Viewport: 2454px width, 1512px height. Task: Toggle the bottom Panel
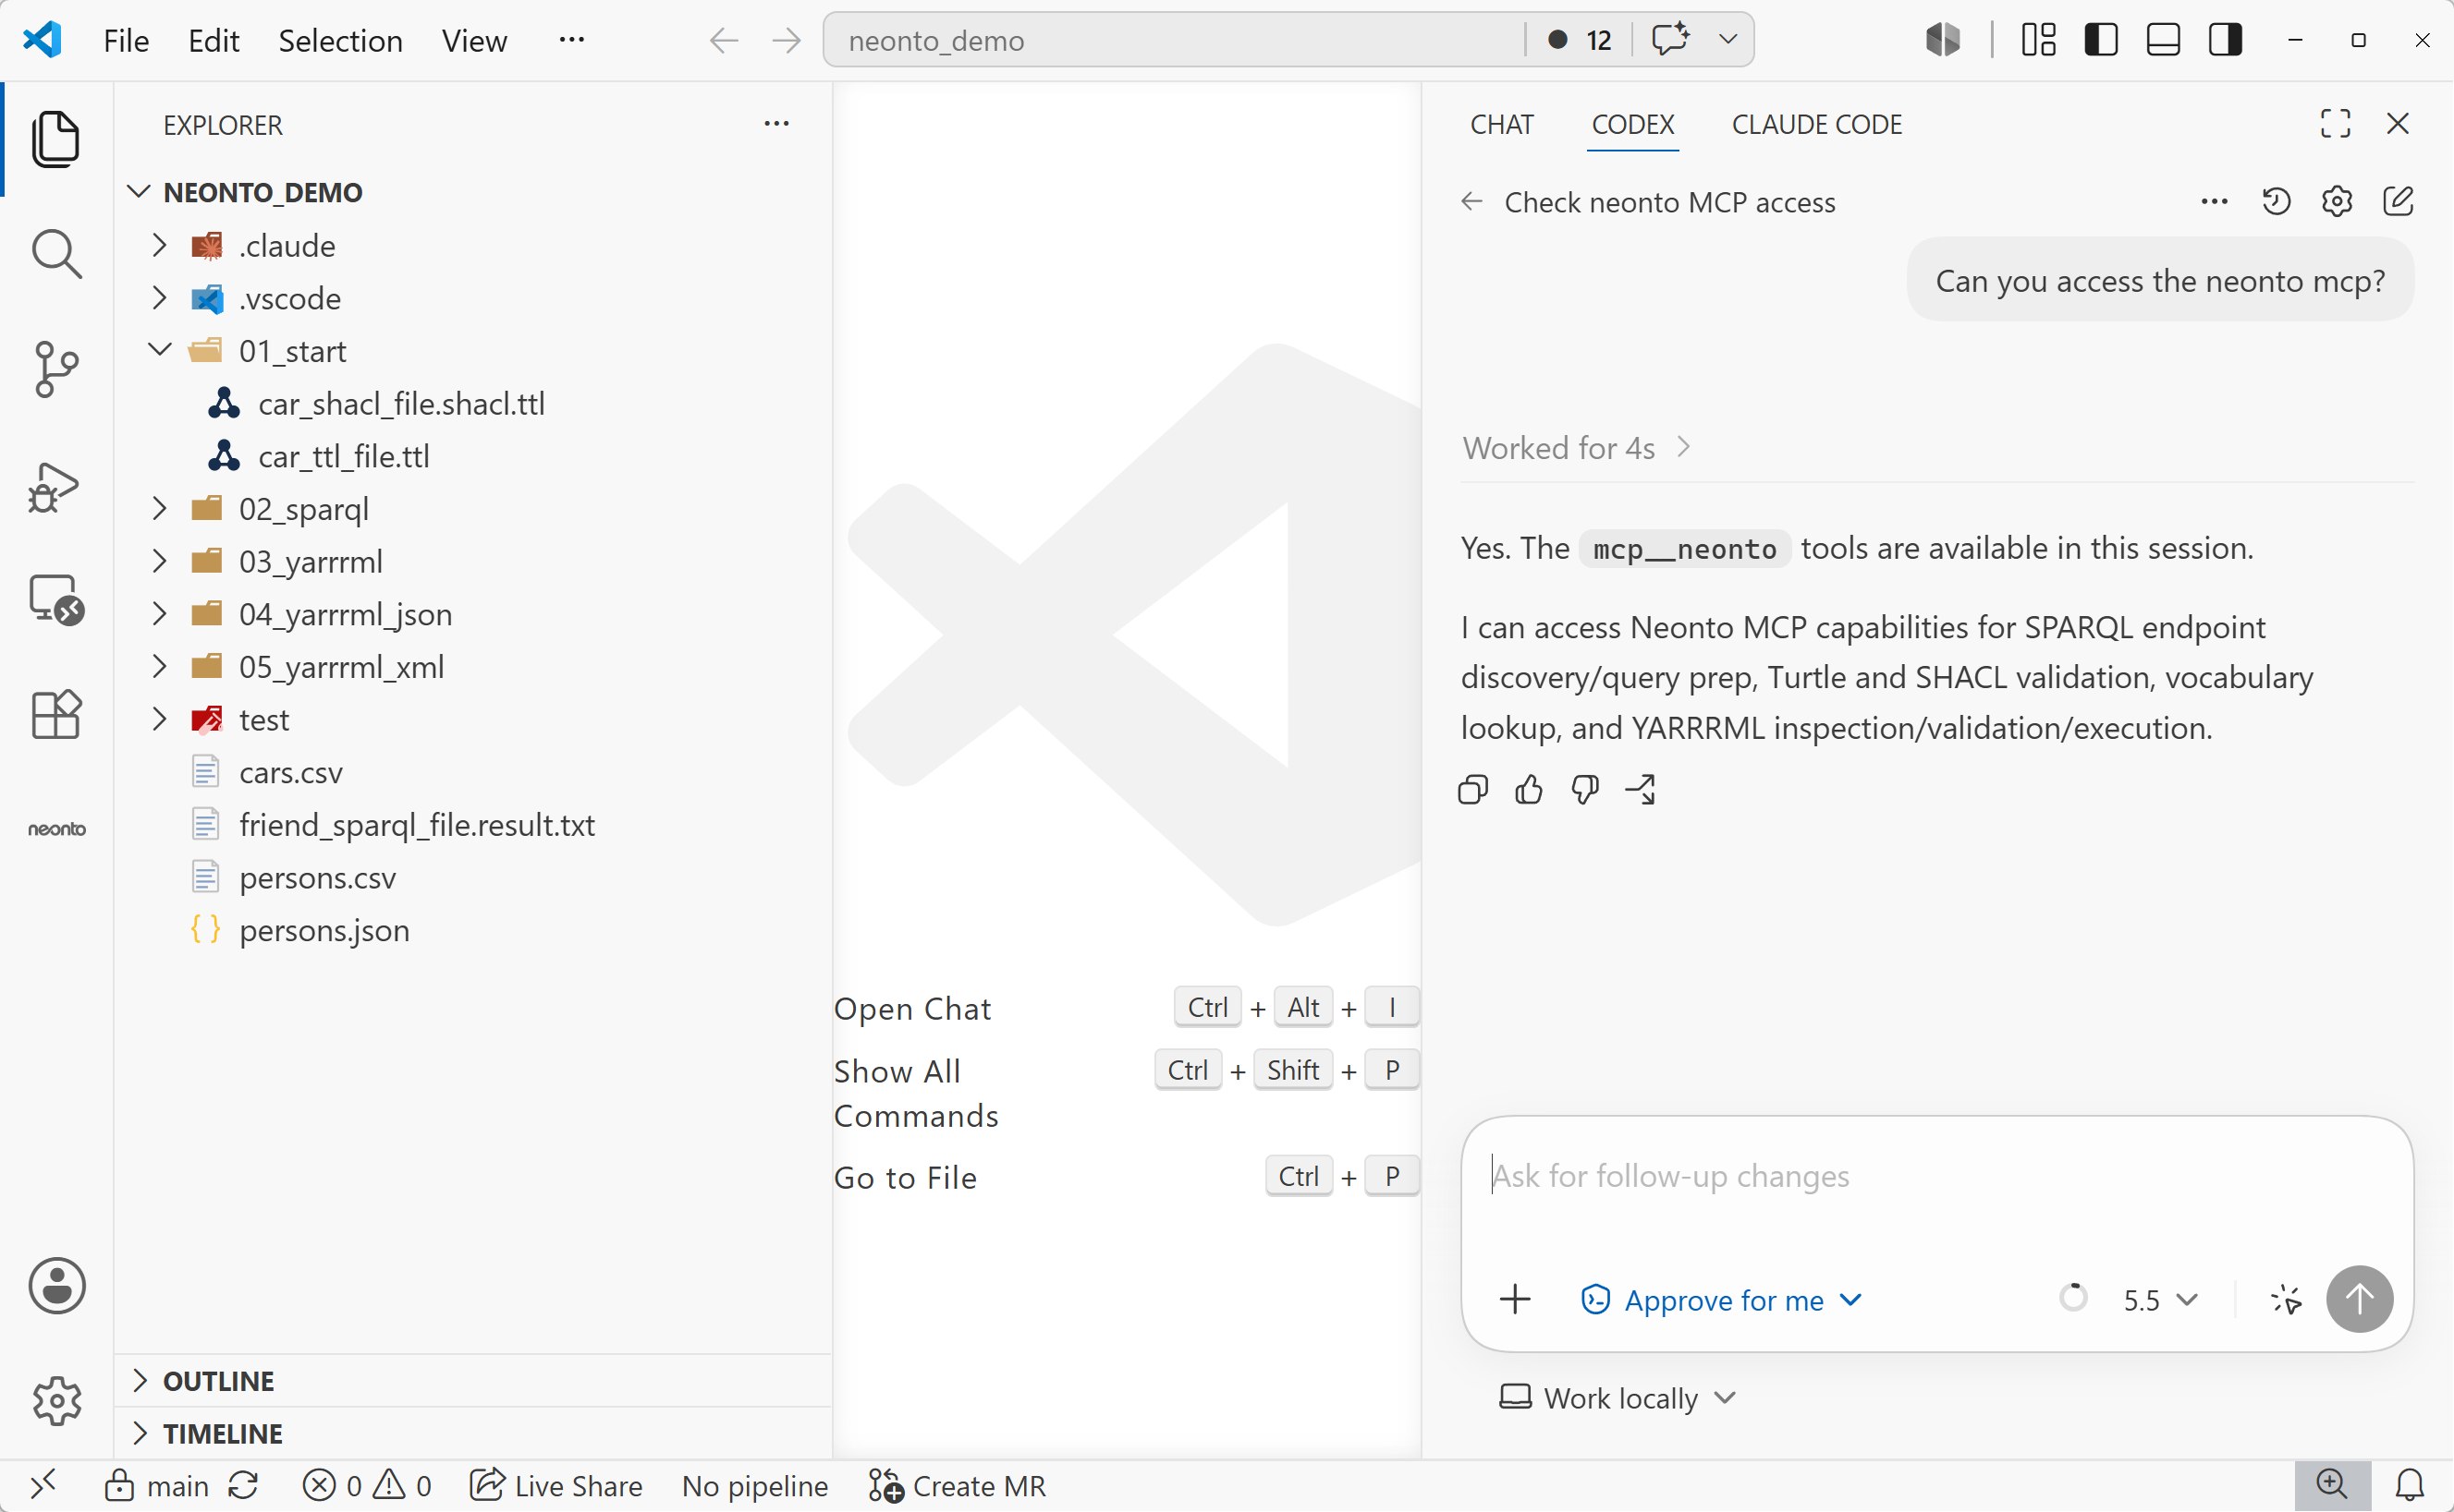(2163, 40)
